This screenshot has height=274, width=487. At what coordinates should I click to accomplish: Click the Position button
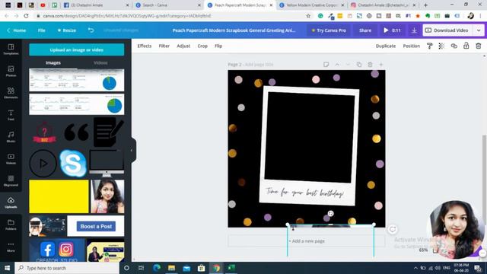click(x=411, y=46)
